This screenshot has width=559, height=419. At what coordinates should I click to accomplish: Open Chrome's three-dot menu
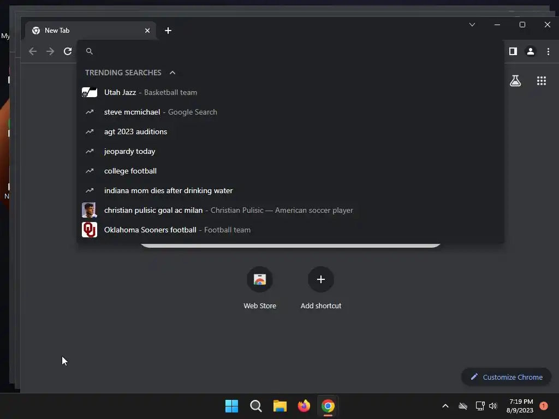click(548, 51)
